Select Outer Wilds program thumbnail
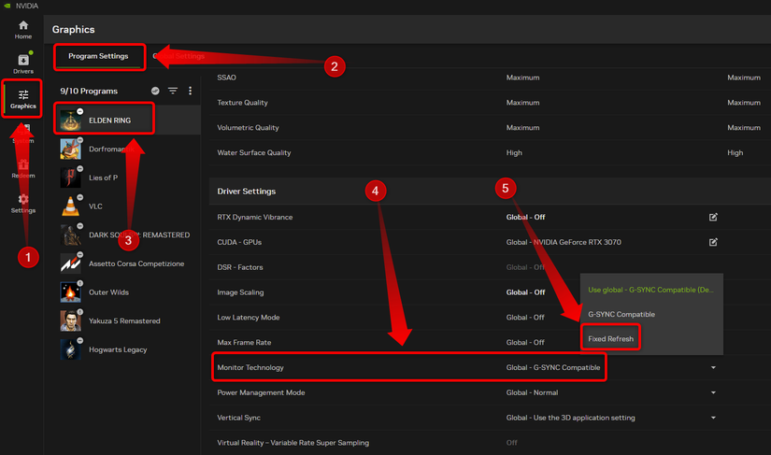The height and width of the screenshot is (455, 771). tap(71, 292)
